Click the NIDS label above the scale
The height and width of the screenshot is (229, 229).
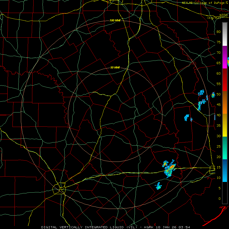(x=224, y=15)
